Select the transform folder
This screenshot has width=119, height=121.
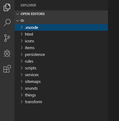point(61,102)
